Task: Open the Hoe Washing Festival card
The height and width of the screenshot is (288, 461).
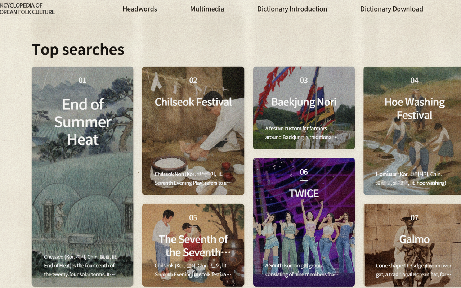Action: point(412,131)
